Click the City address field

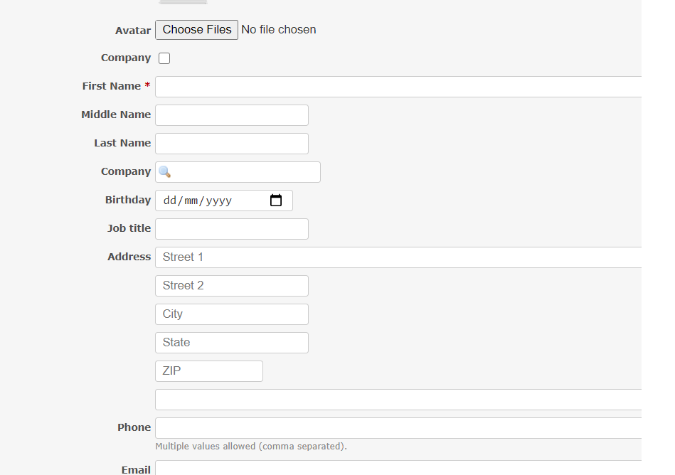(x=231, y=314)
